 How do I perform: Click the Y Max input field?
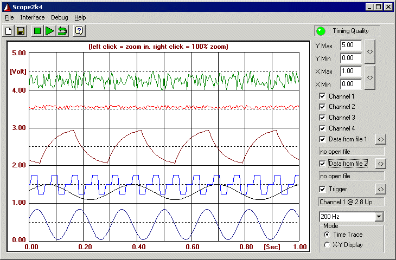351,45
